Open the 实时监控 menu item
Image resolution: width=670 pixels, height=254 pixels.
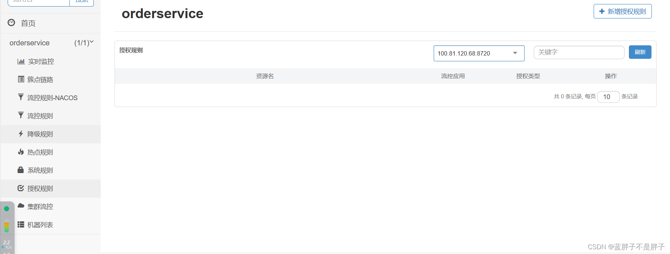[51, 62]
